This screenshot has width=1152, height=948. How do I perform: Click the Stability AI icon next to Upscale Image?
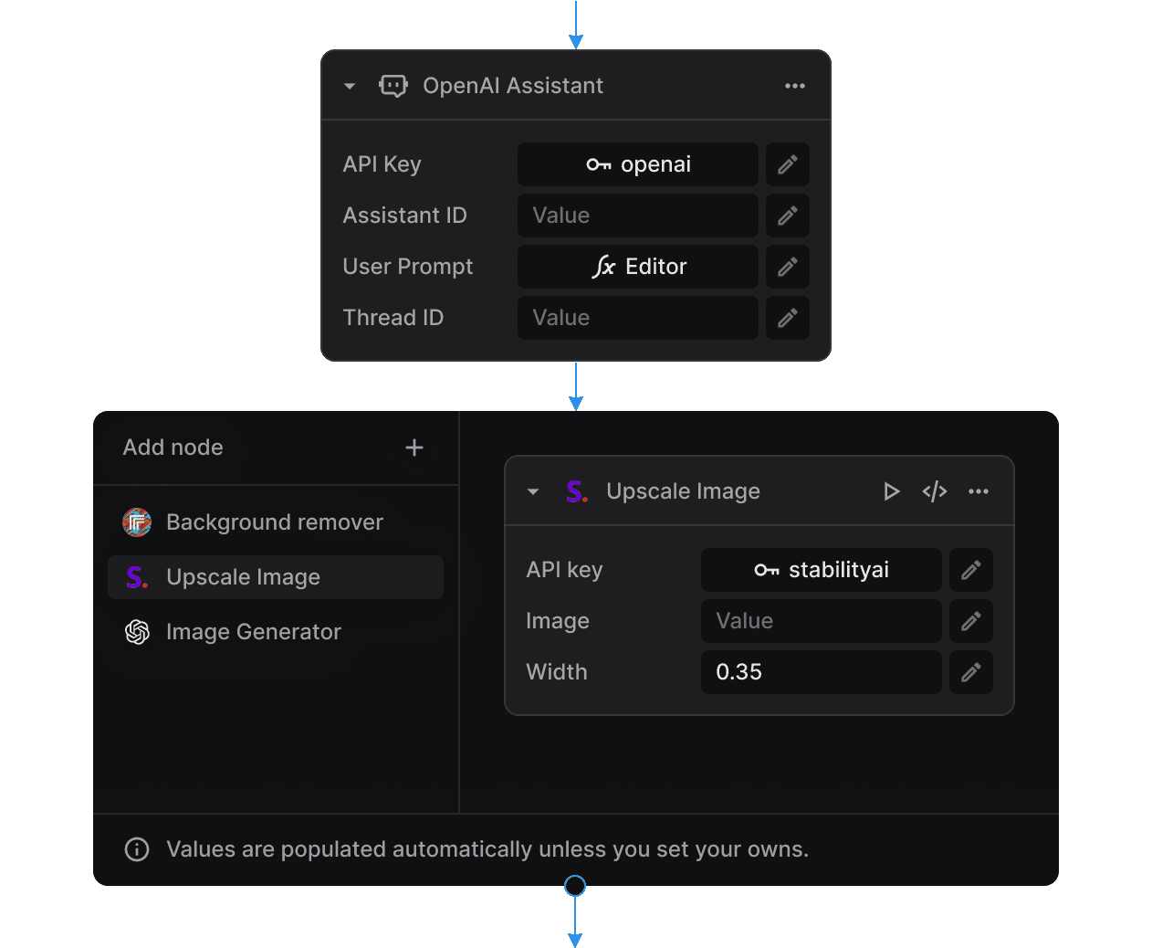click(x=575, y=490)
